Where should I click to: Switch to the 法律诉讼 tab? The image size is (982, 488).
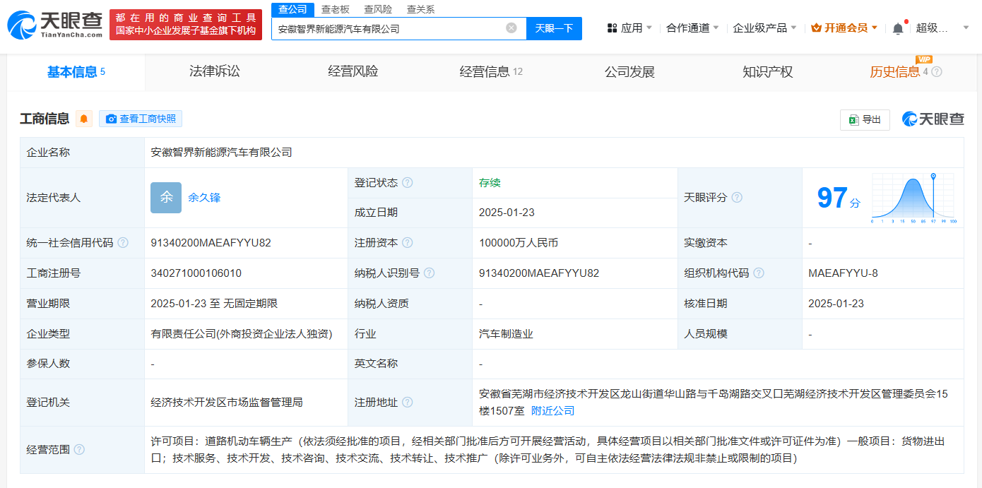coord(215,71)
